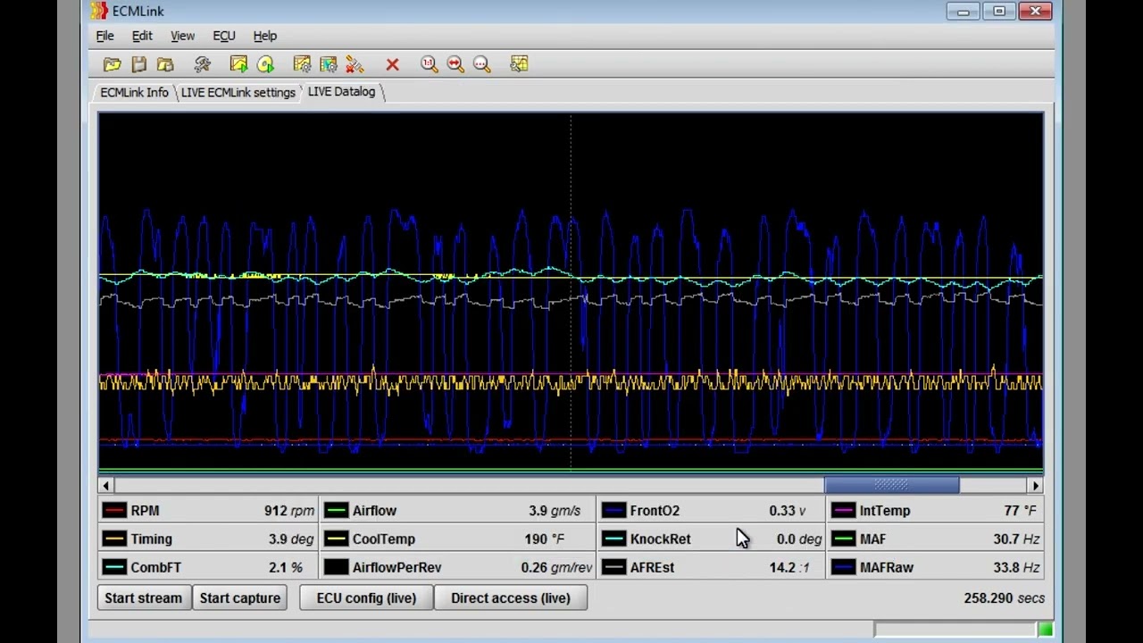Viewport: 1143px width, 643px height.
Task: Click the MAF green color swatch
Action: coord(843,539)
